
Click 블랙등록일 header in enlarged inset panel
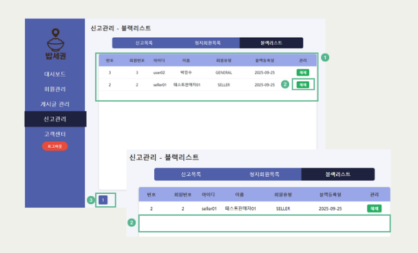coord(330,195)
